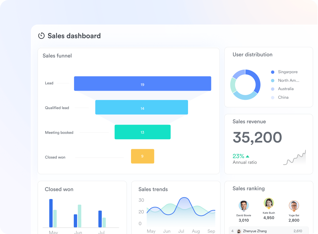Click Yuge Bai's avatar
318x234 pixels.
(x=294, y=206)
